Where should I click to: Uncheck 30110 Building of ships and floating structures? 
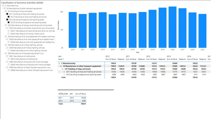pos(9,17)
